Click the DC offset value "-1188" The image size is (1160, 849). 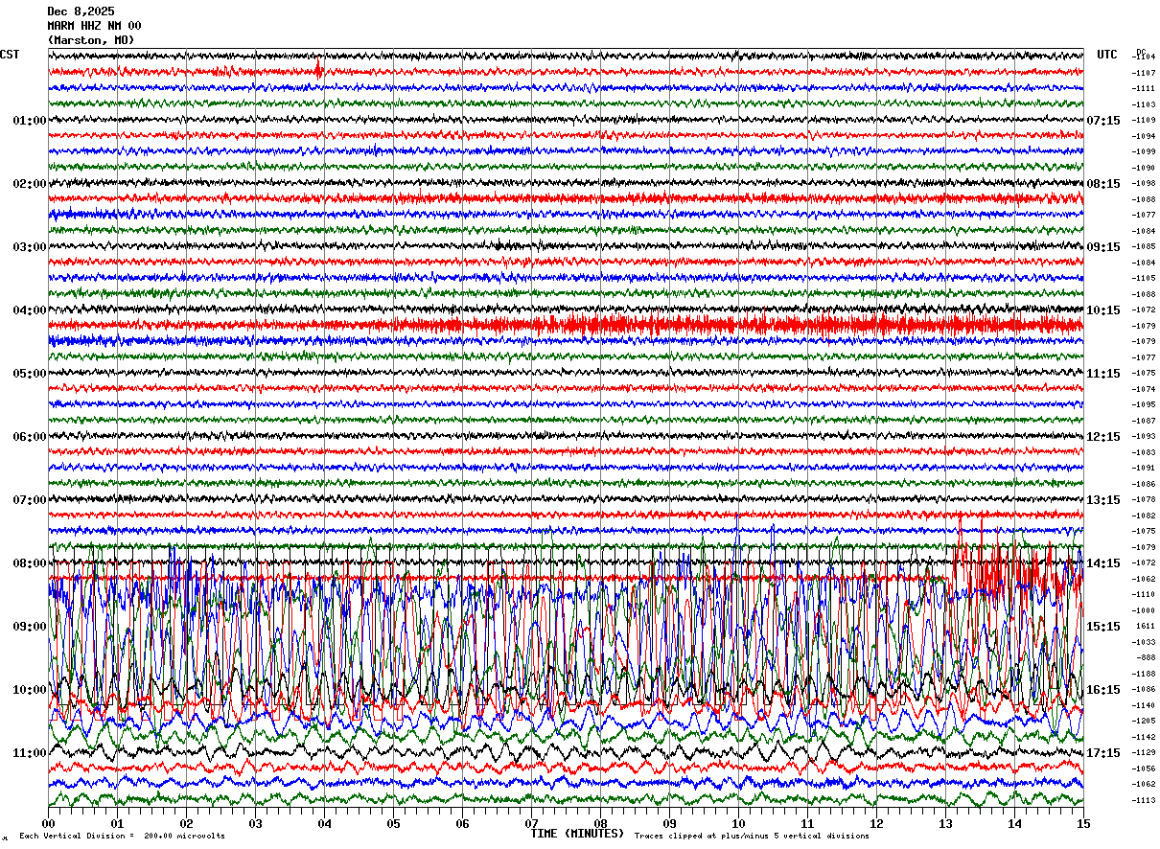click(x=1144, y=674)
